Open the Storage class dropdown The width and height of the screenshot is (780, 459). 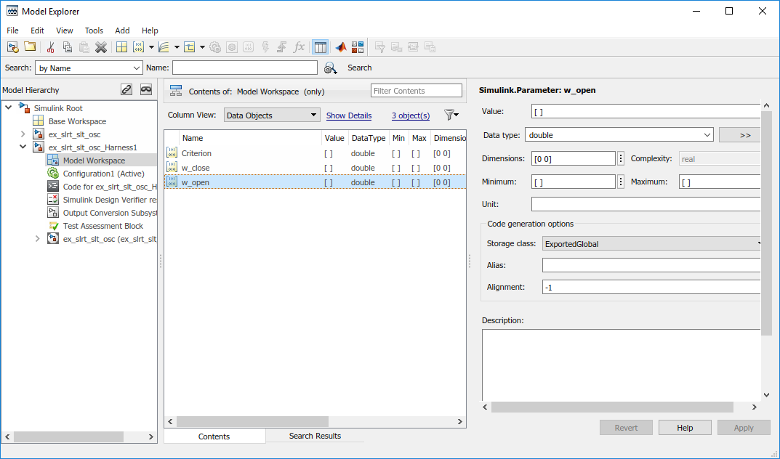tap(651, 244)
